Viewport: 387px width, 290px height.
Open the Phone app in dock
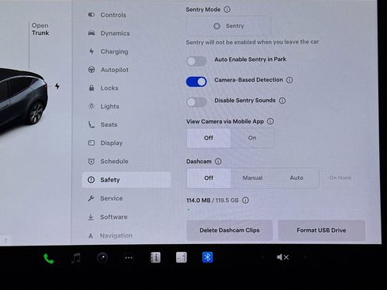[x=48, y=258]
